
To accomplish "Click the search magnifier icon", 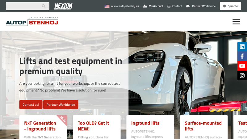I will tap(44, 6).
